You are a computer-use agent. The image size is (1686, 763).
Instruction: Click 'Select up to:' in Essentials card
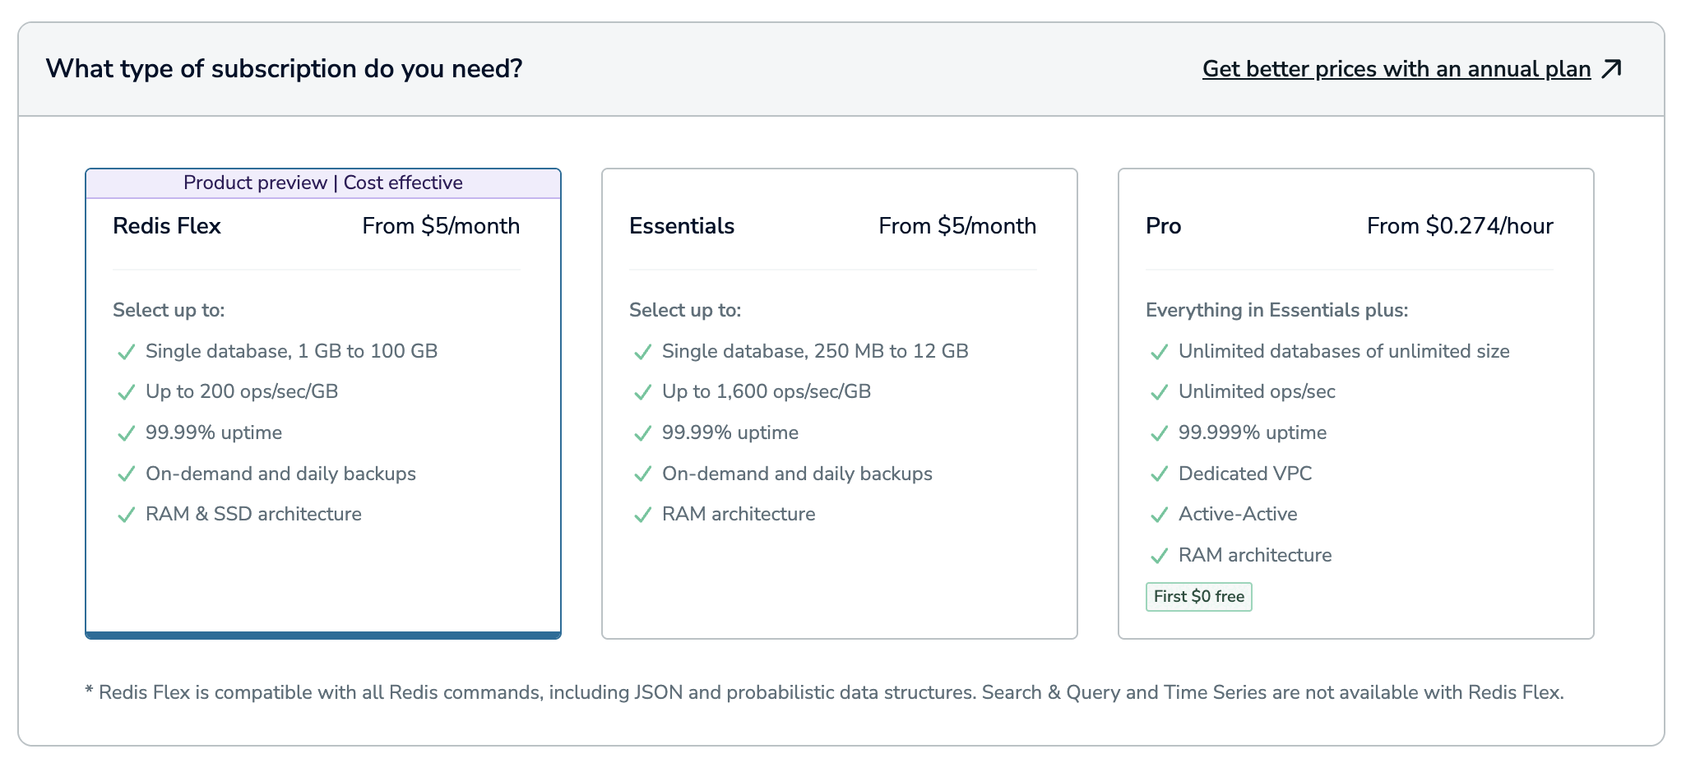point(685,310)
